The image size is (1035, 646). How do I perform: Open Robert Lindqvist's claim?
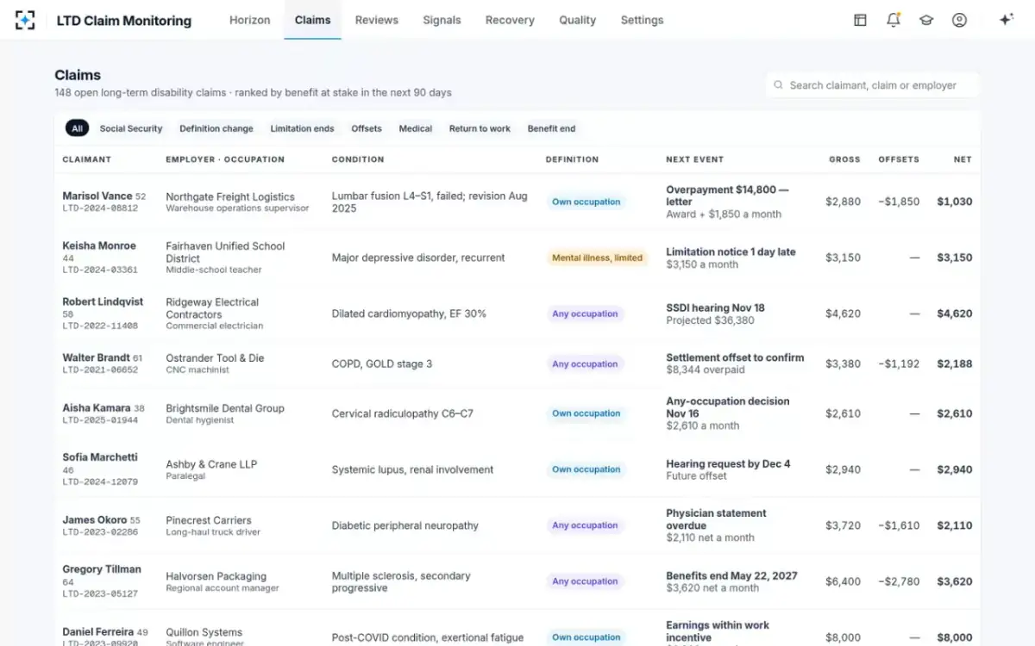pyautogui.click(x=103, y=301)
